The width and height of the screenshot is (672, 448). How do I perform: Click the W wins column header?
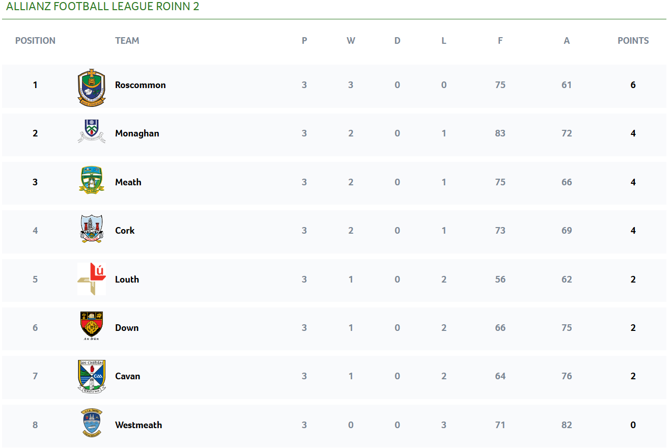pyautogui.click(x=351, y=41)
